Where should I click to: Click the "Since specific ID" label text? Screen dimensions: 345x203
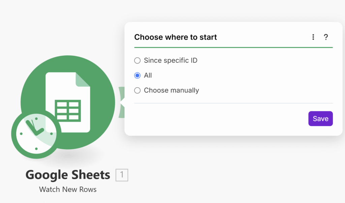[170, 61]
